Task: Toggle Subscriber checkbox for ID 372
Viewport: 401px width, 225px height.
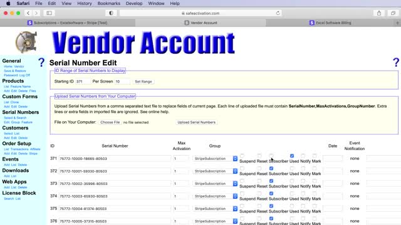Action: 271,168
